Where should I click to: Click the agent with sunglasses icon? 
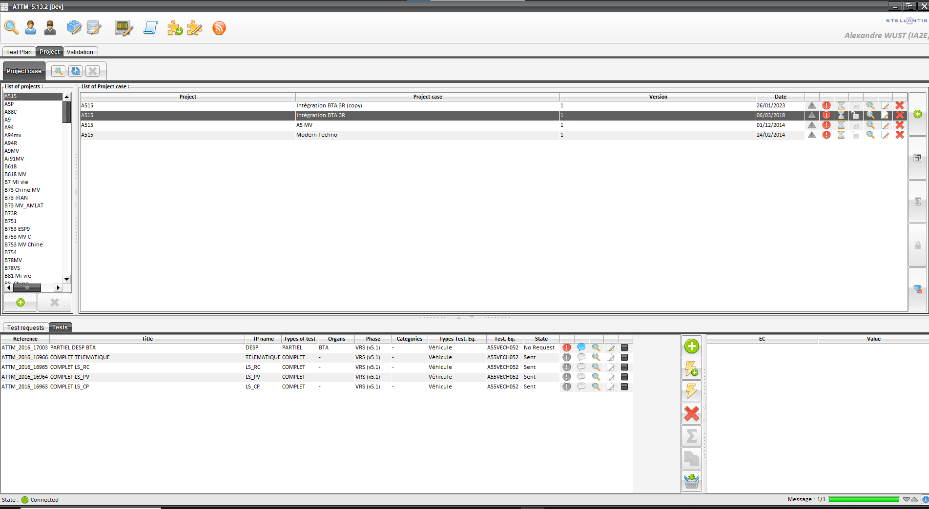point(50,28)
